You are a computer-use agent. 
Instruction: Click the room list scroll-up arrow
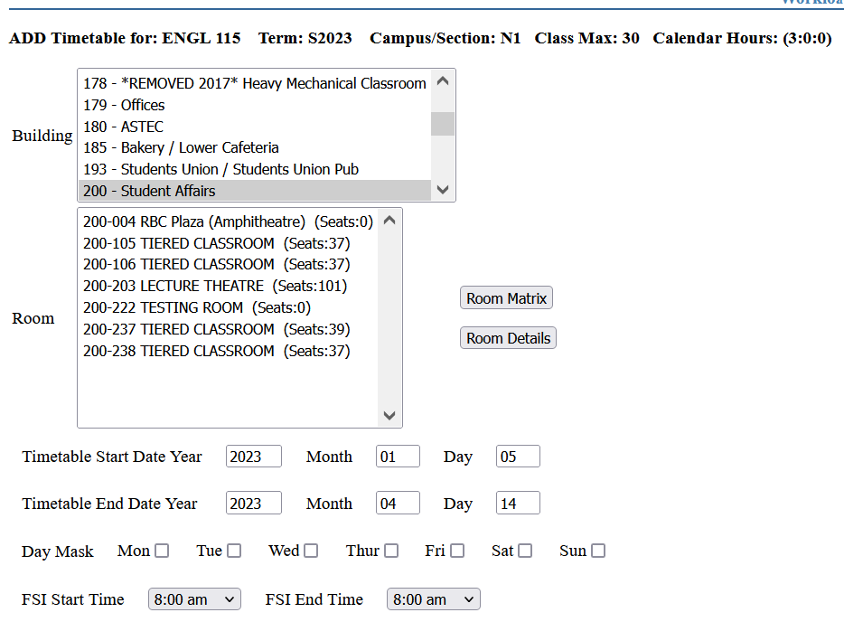tap(389, 218)
